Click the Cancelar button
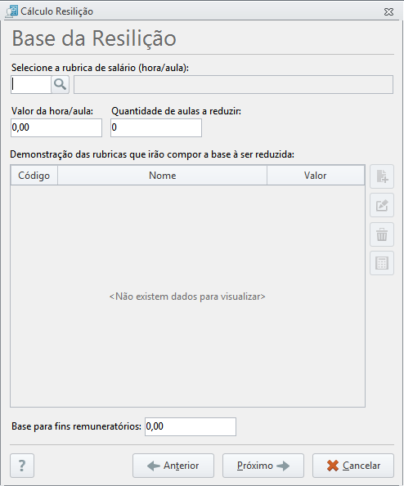Image resolution: width=404 pixels, height=486 pixels. tap(353, 466)
